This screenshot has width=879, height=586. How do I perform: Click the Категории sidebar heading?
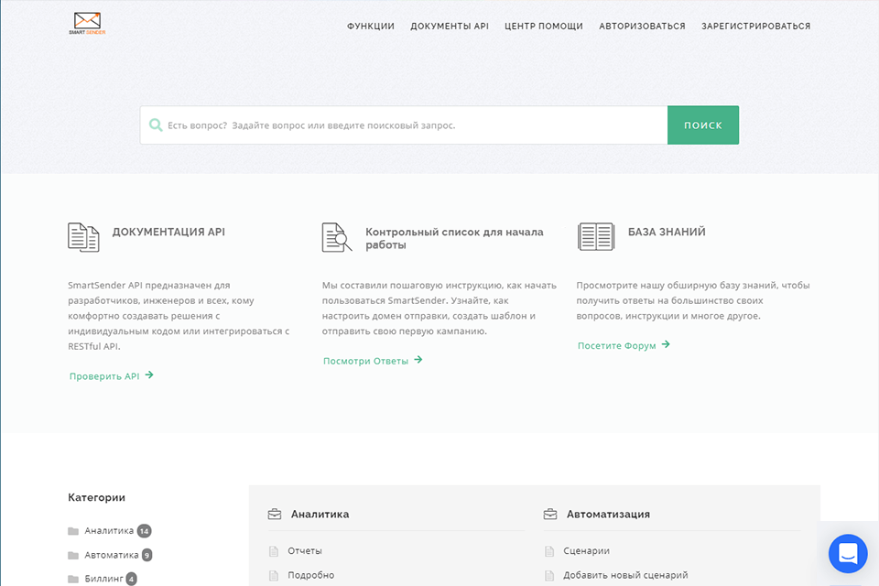click(x=96, y=498)
